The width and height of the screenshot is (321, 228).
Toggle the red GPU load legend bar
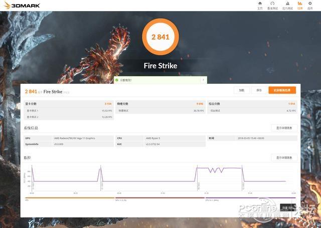coord(160,198)
